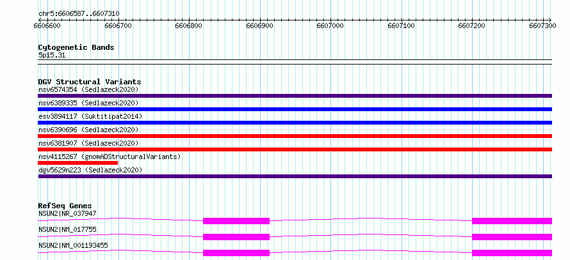Select the blue esv3894117 variant bar
The height and width of the screenshot is (260, 570).
pyautogui.click(x=295, y=123)
